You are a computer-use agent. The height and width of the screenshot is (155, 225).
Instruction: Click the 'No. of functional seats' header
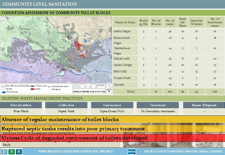click(x=215, y=22)
